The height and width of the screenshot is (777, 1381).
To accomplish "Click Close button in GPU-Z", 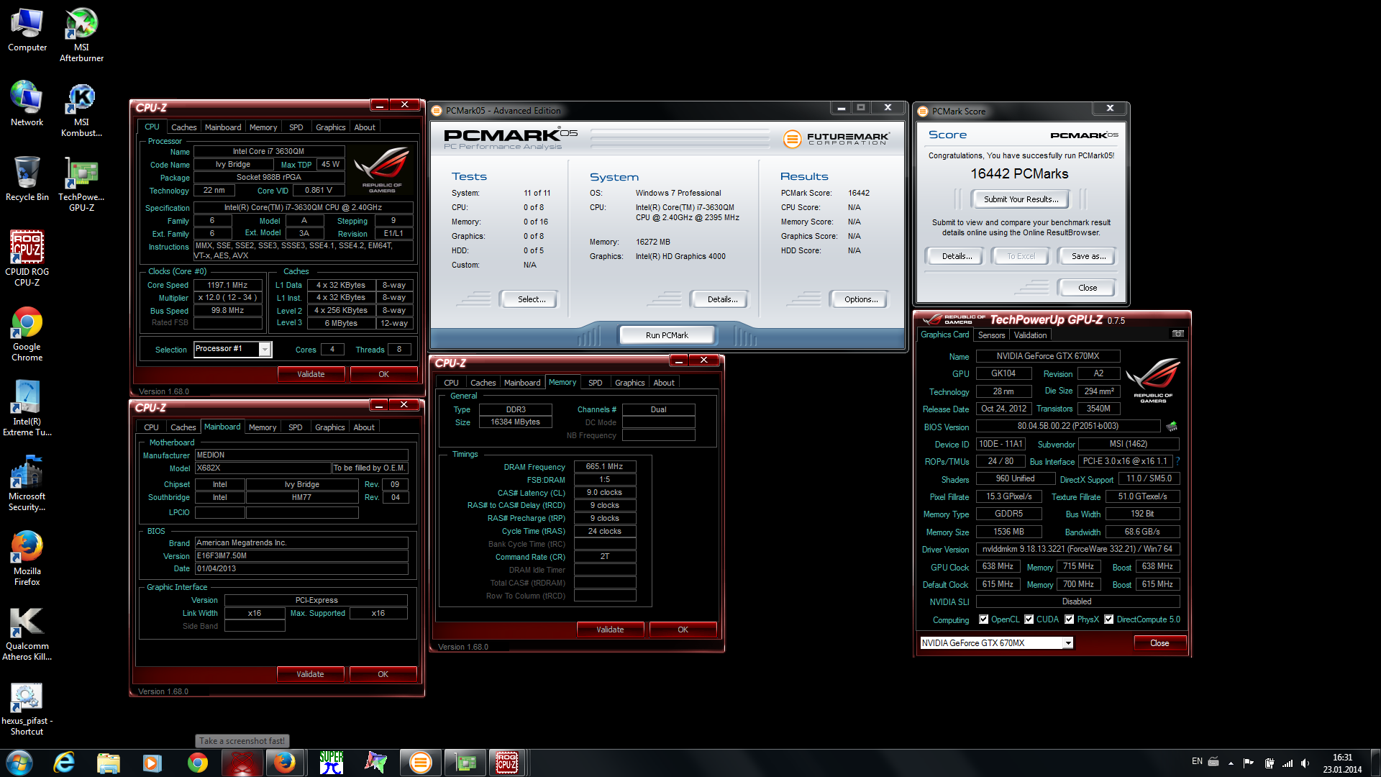I will [1159, 643].
